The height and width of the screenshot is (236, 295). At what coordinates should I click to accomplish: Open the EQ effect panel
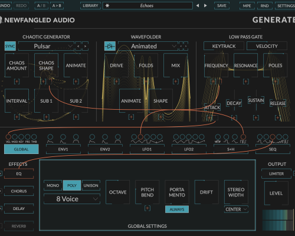(19, 173)
